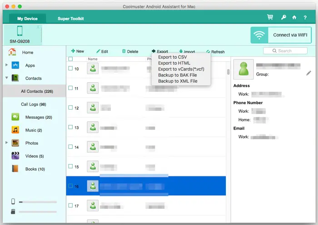
Task: Click the Messages chat bubble icon
Action: (15, 117)
